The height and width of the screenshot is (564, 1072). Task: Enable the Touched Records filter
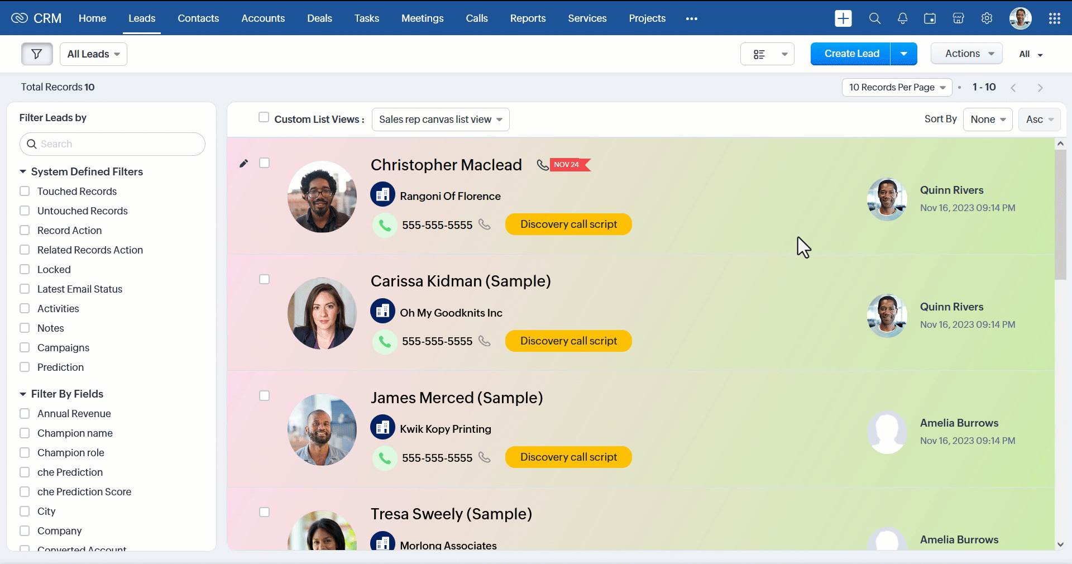coord(25,192)
